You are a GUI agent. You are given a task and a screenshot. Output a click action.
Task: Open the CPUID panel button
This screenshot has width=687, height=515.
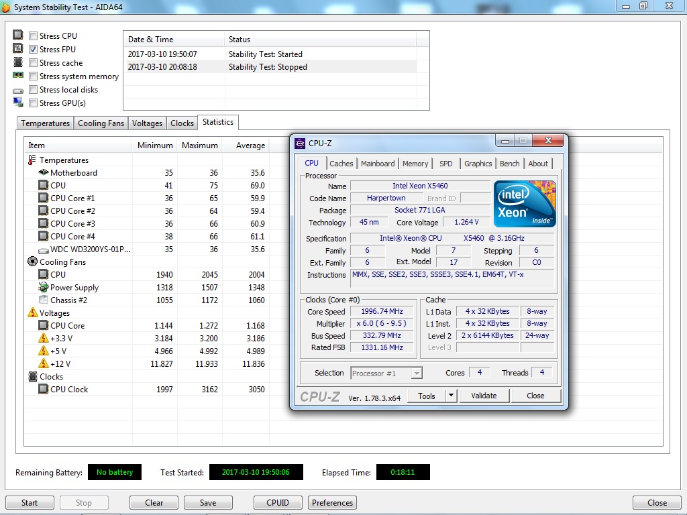[x=278, y=503]
